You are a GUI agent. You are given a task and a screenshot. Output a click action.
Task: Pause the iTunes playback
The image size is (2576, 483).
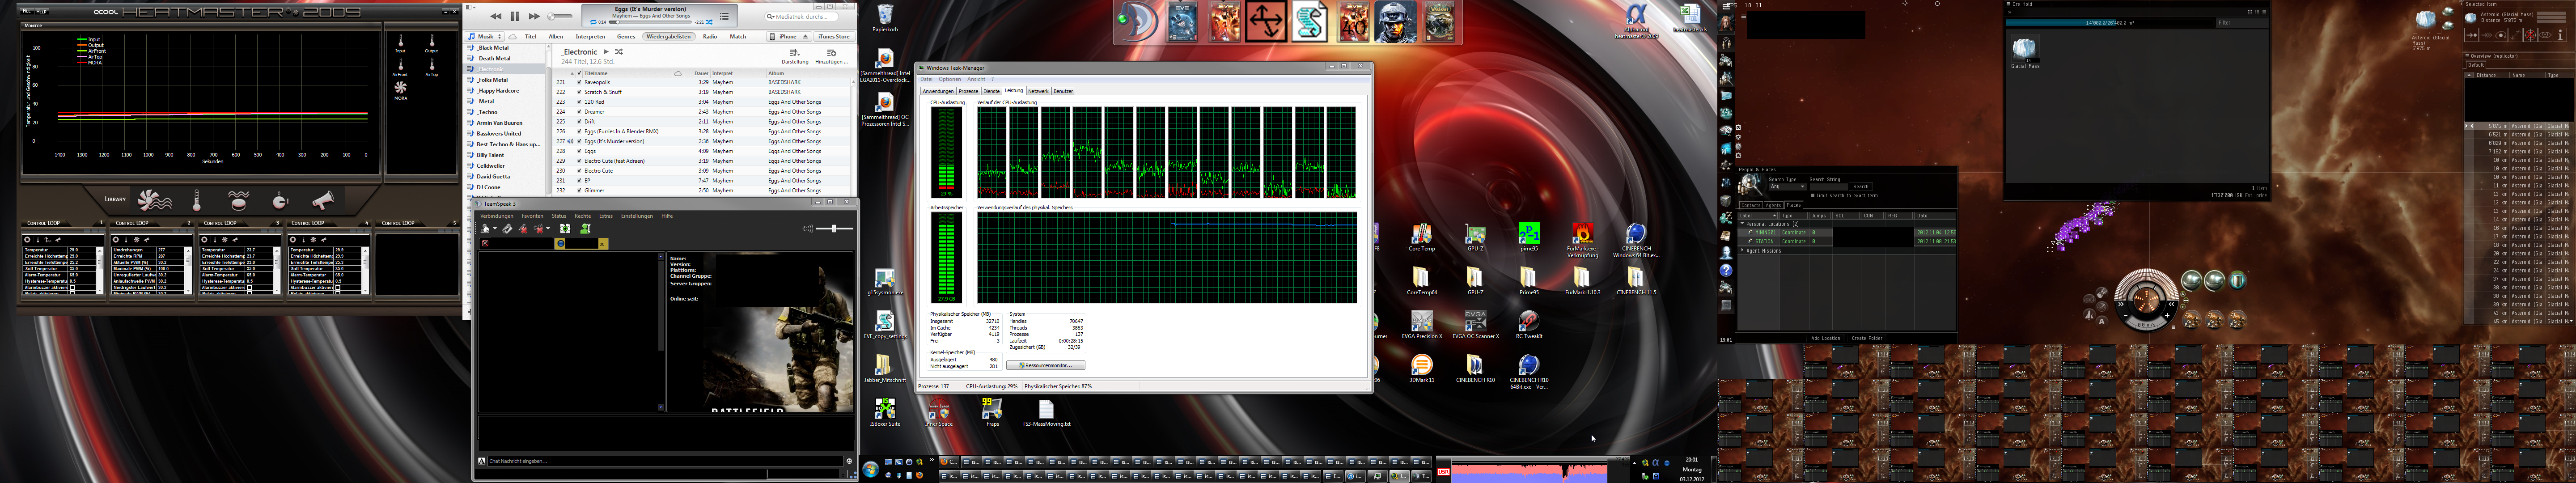point(515,16)
